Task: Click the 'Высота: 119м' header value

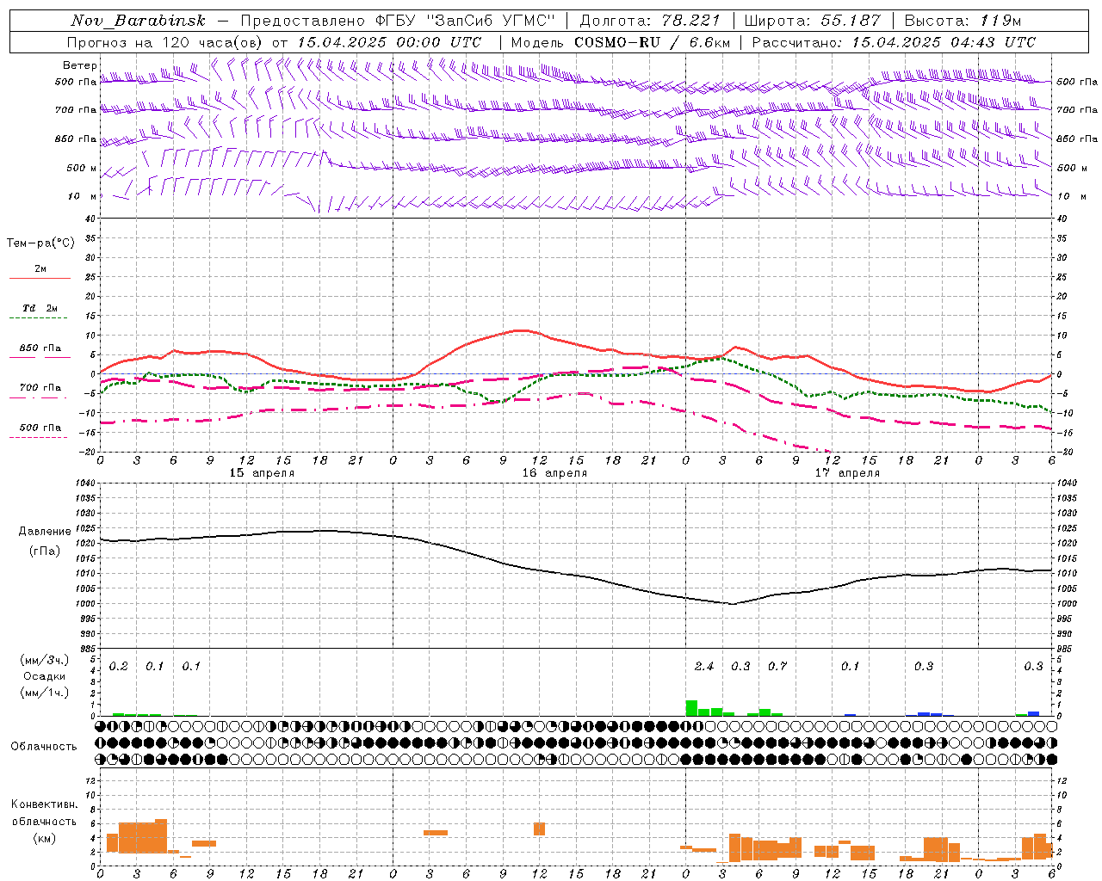Action: coord(963,21)
